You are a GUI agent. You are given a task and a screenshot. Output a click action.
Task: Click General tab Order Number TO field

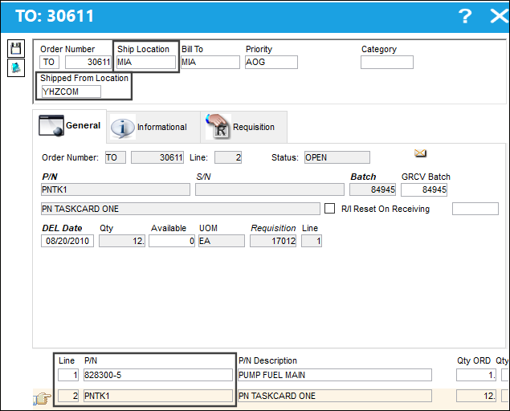coord(116,157)
